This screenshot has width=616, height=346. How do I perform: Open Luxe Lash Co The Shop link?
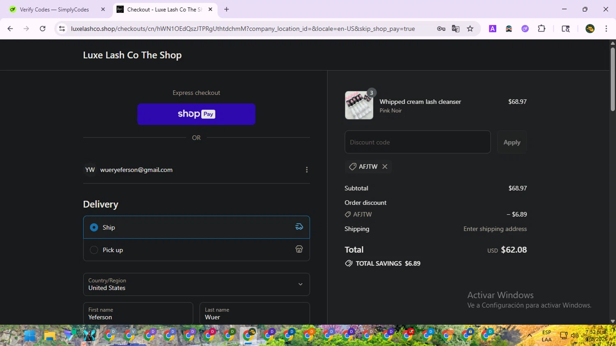pyautogui.click(x=132, y=55)
